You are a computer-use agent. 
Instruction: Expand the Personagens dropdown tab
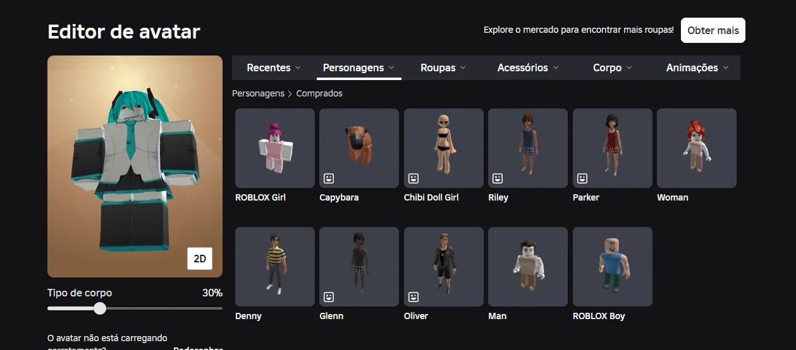pos(358,67)
